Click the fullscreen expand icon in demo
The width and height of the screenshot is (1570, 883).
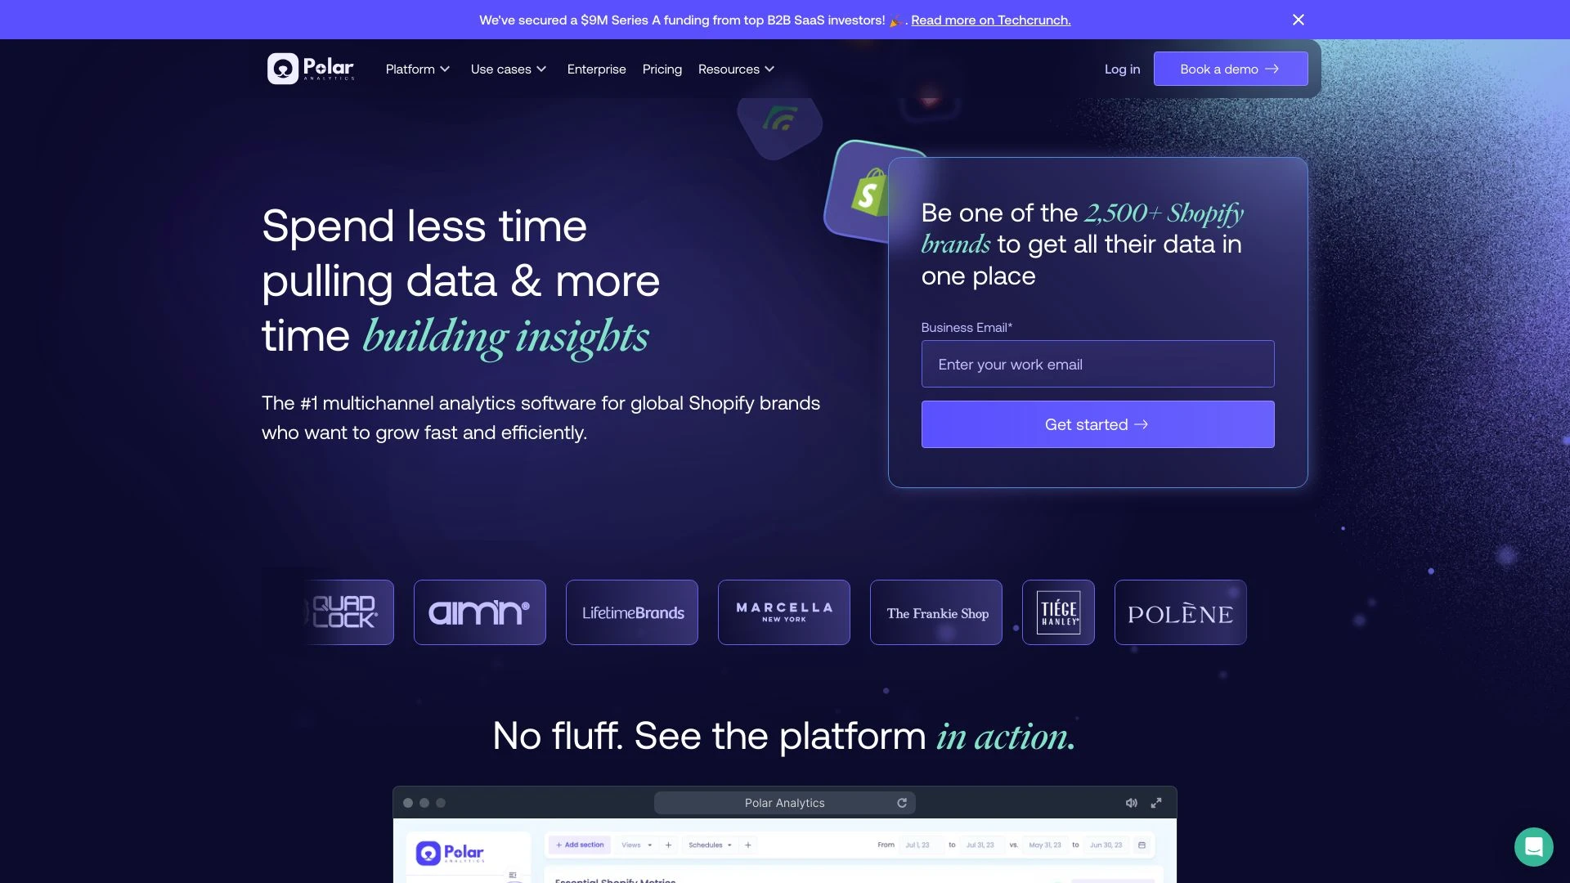[x=1156, y=803]
